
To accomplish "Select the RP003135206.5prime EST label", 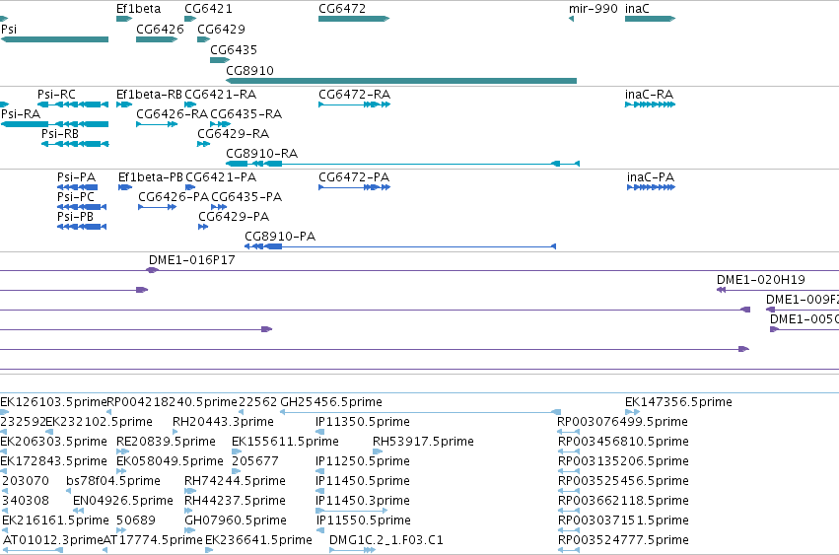I will click(x=623, y=461).
